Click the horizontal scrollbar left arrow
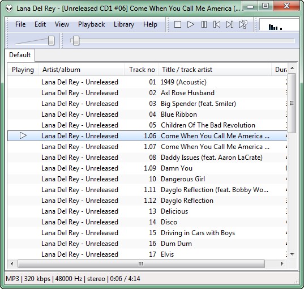This screenshot has height=289, width=304. tap(12, 263)
